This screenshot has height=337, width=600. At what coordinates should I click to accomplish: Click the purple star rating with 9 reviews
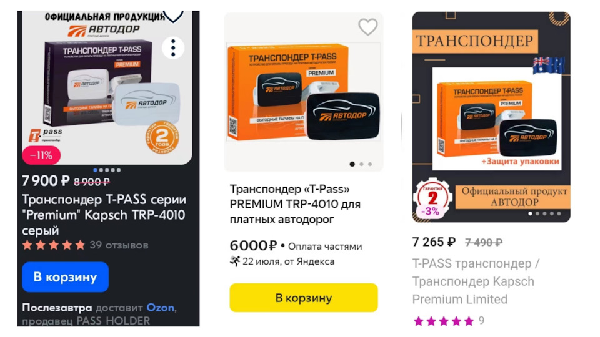coord(449,321)
